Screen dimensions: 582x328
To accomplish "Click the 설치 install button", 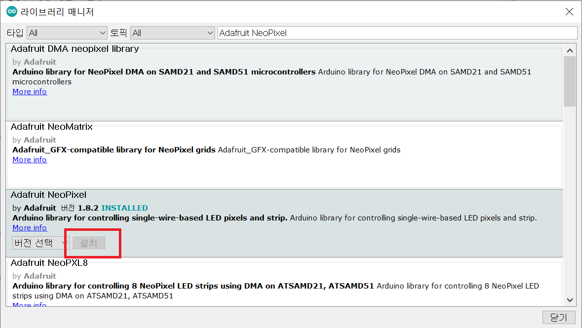I will 89,243.
